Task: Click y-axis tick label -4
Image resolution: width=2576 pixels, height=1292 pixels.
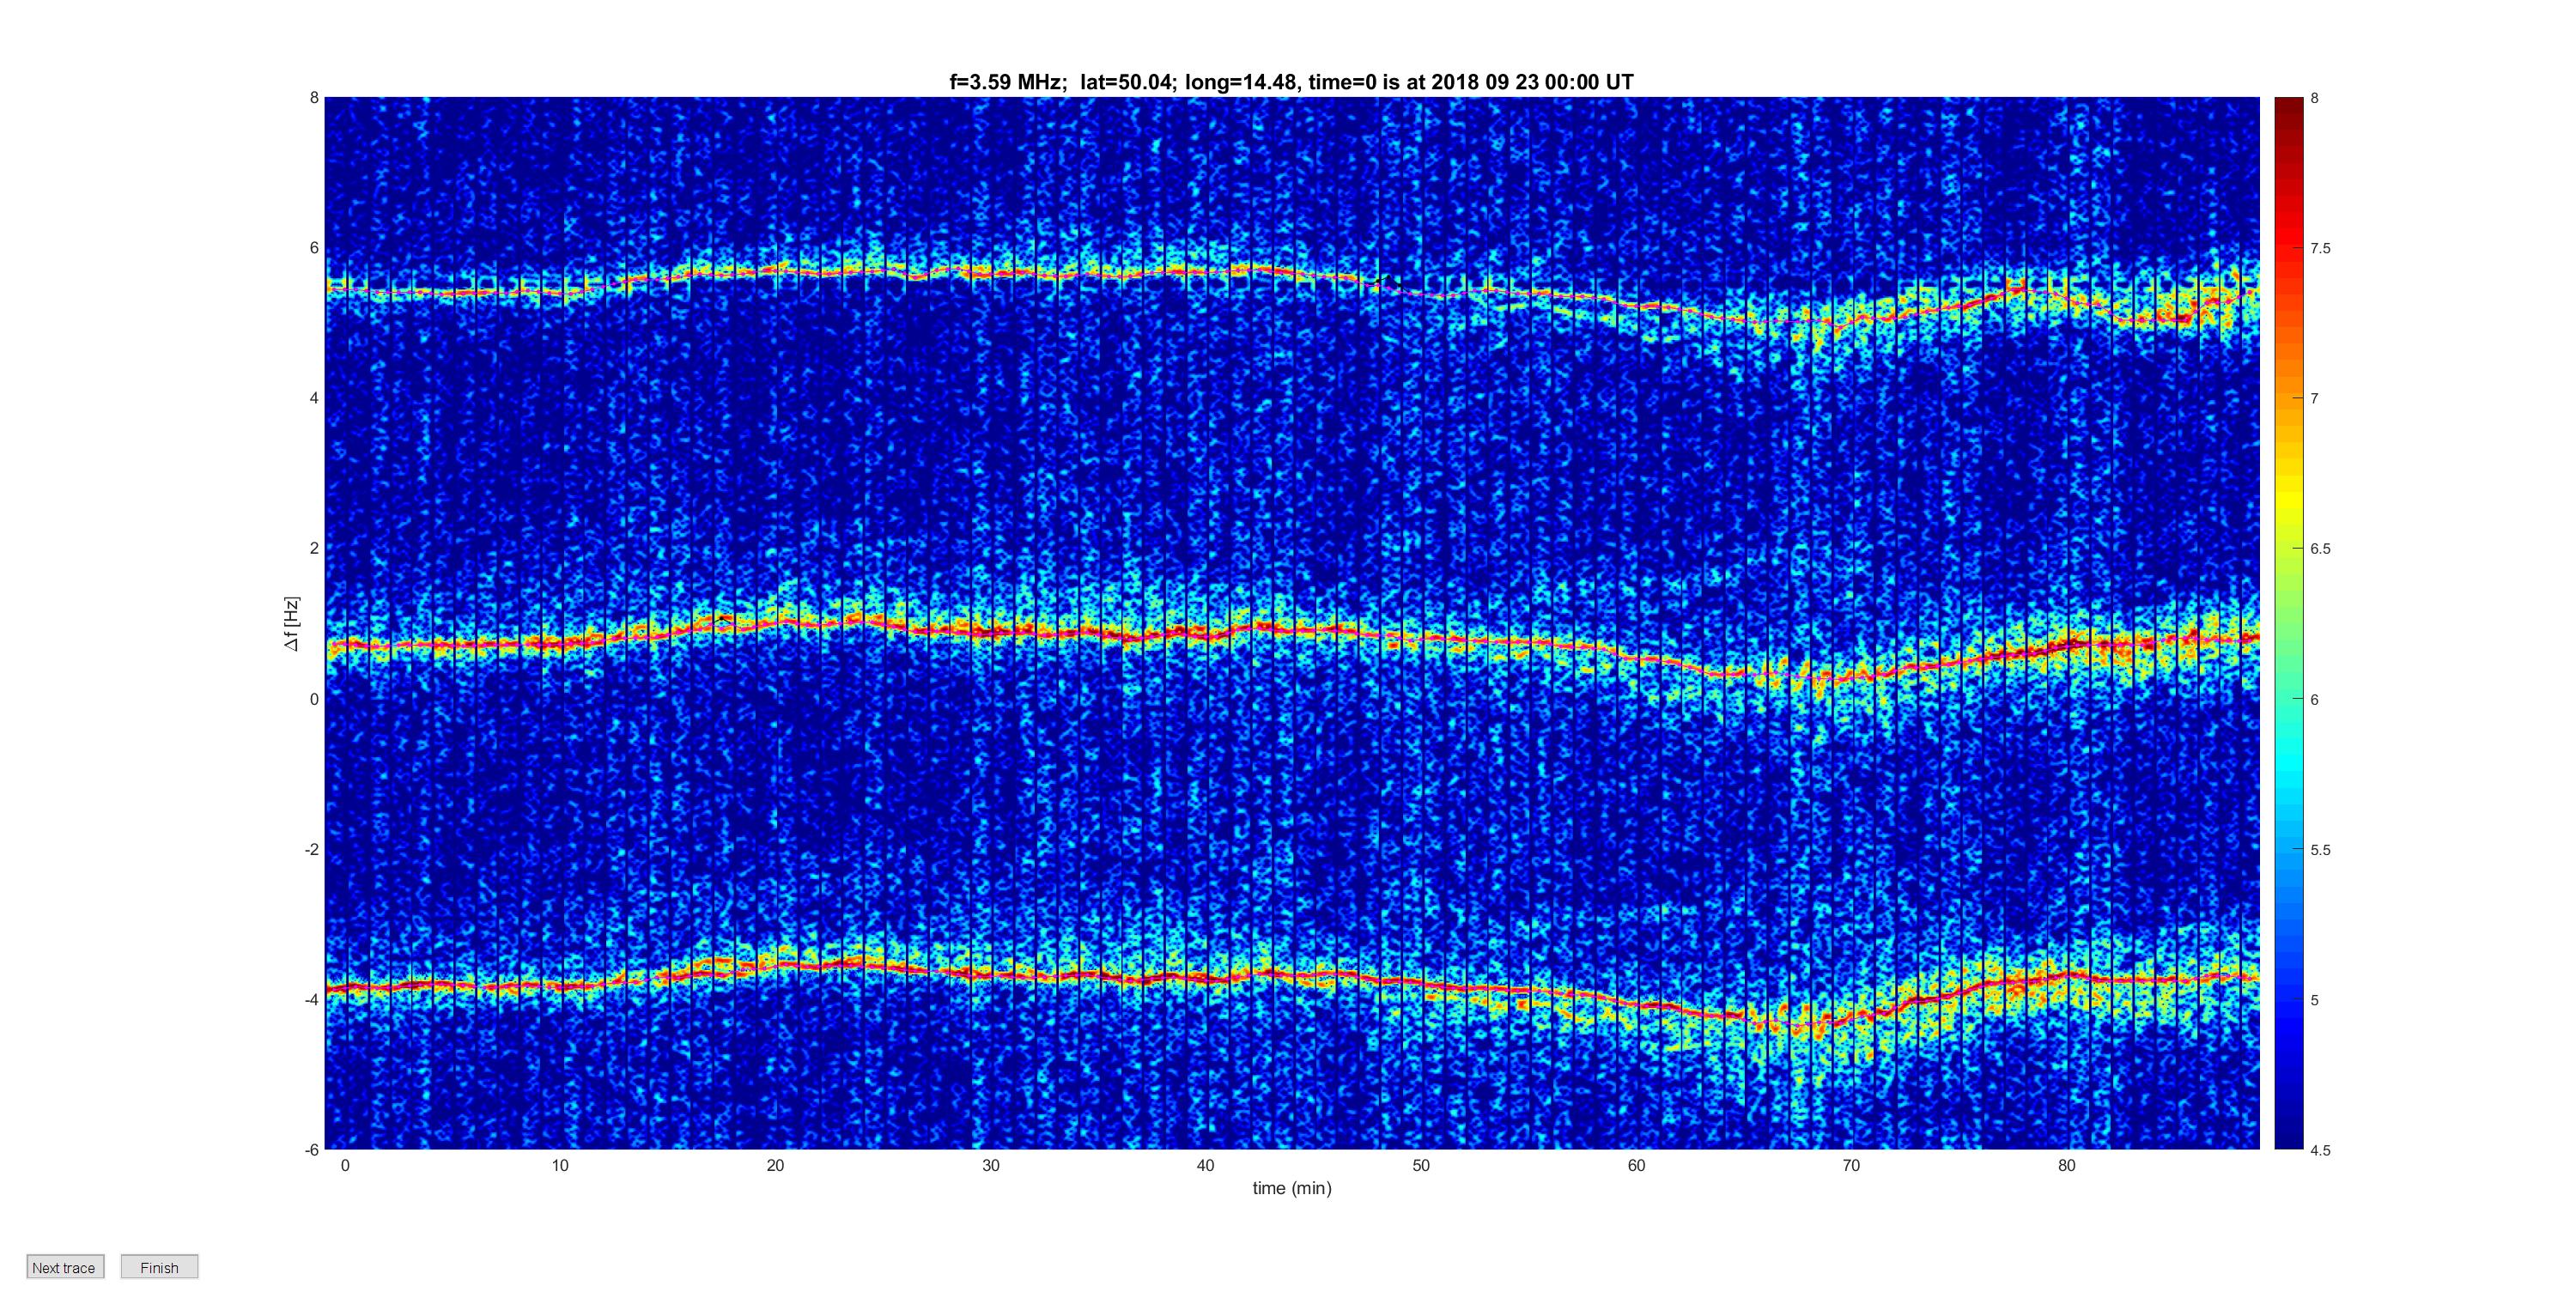Action: [x=311, y=999]
